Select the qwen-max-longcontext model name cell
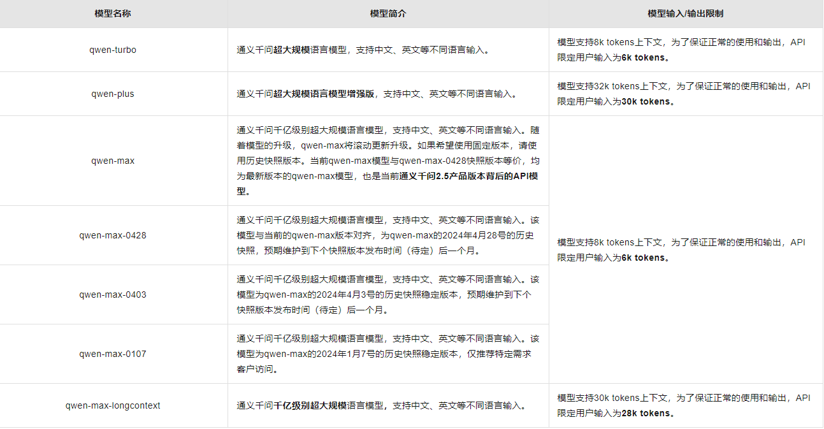 click(x=113, y=405)
